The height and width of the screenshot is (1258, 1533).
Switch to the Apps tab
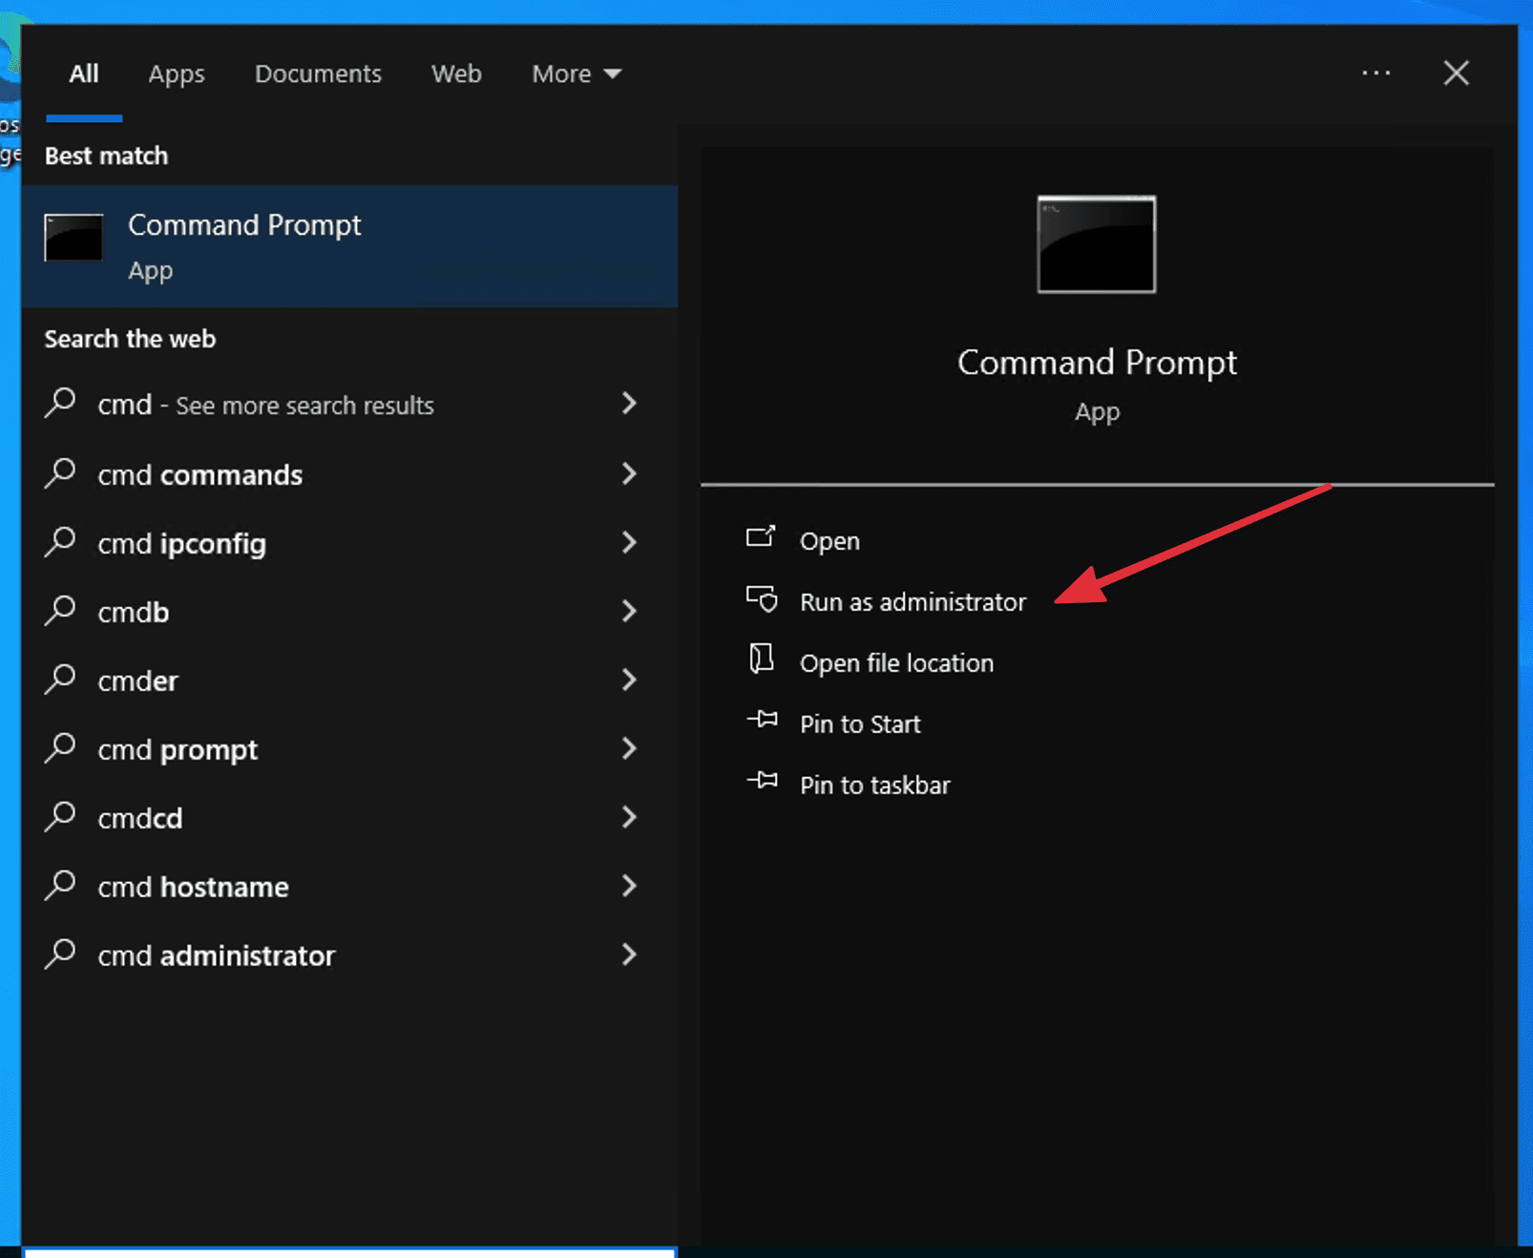click(x=176, y=73)
